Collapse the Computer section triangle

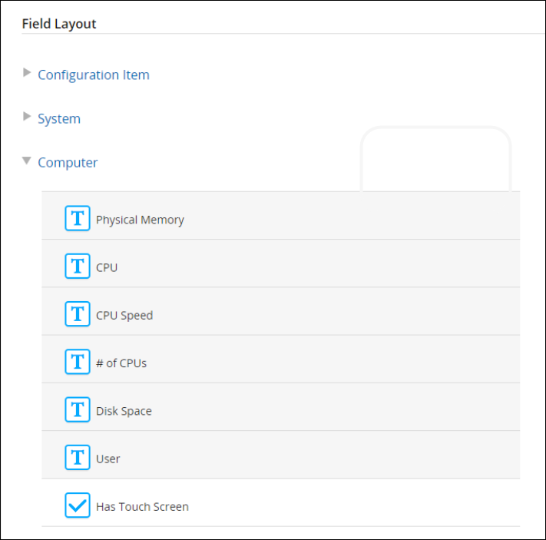(x=27, y=162)
